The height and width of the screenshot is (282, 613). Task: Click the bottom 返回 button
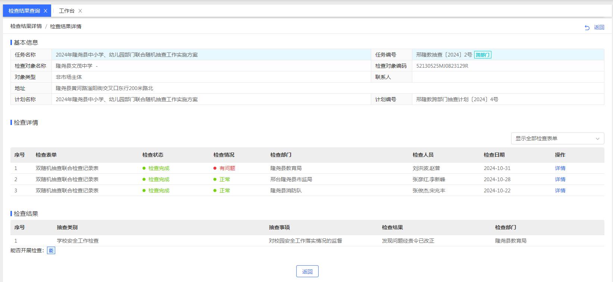pyautogui.click(x=307, y=272)
